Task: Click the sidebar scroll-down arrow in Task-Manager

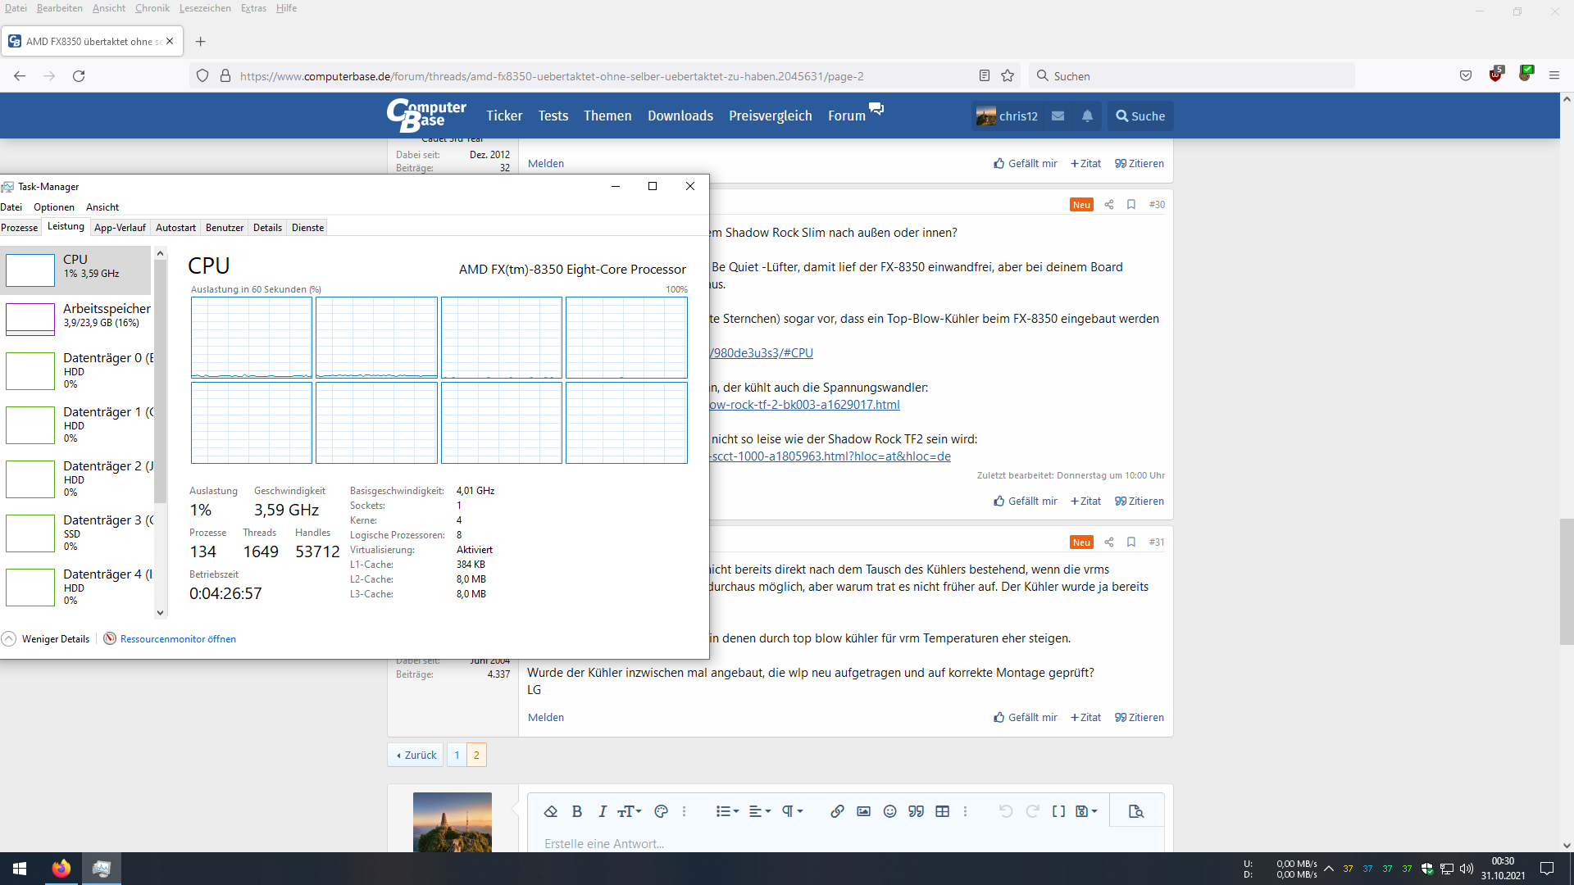Action: tap(160, 612)
